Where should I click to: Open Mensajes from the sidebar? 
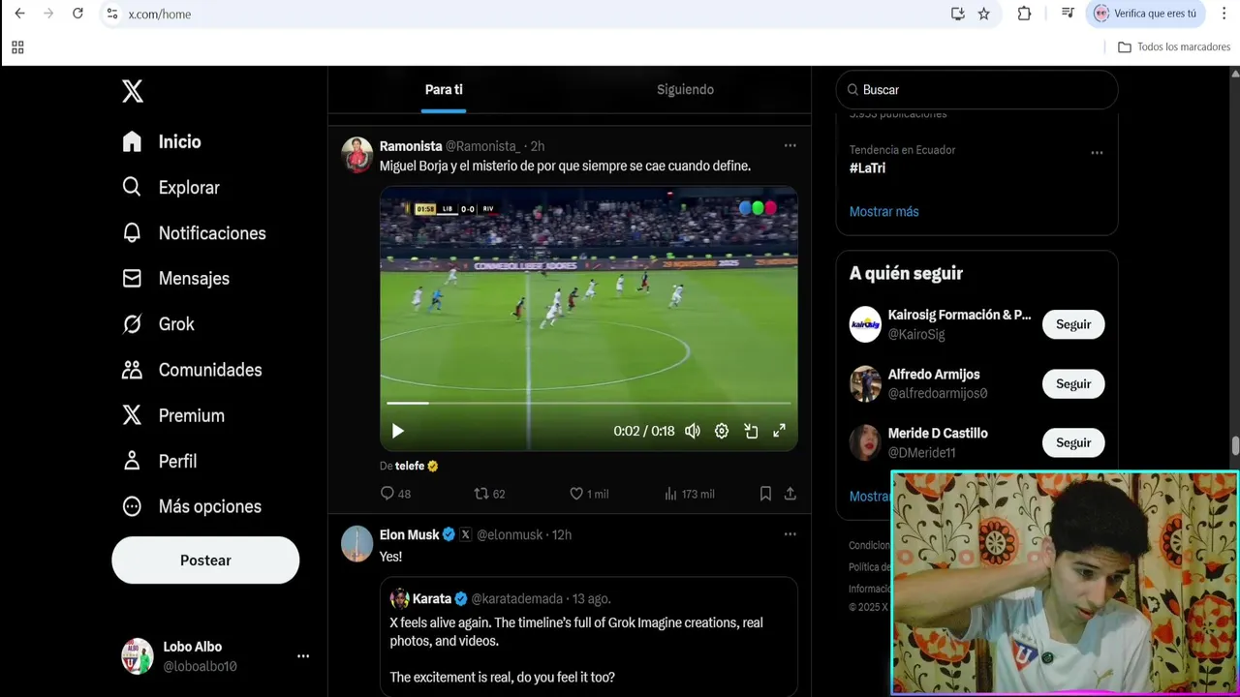point(176,278)
